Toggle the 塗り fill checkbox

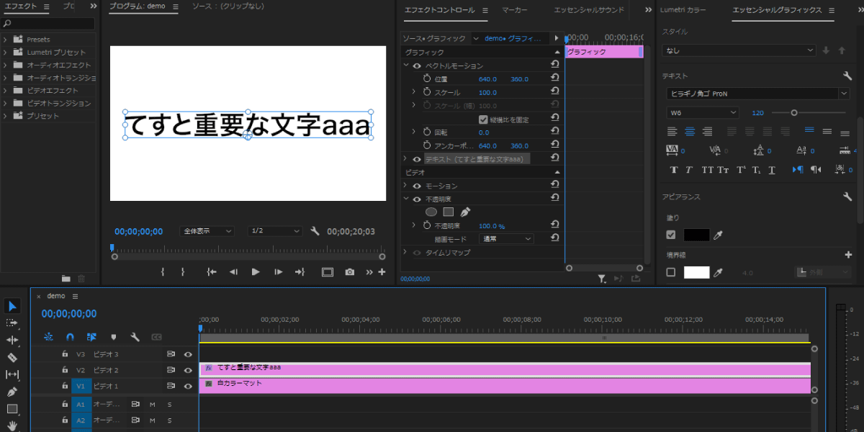point(671,235)
